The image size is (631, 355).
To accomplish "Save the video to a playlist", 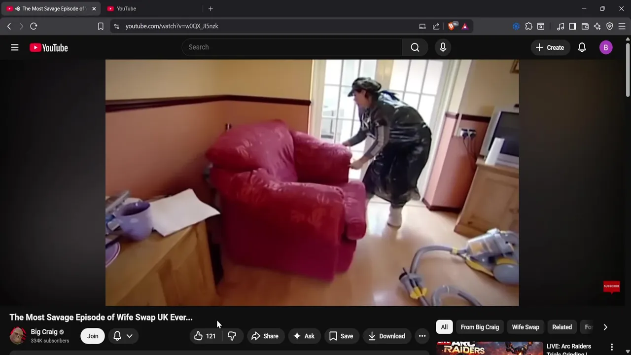I will [x=341, y=336].
